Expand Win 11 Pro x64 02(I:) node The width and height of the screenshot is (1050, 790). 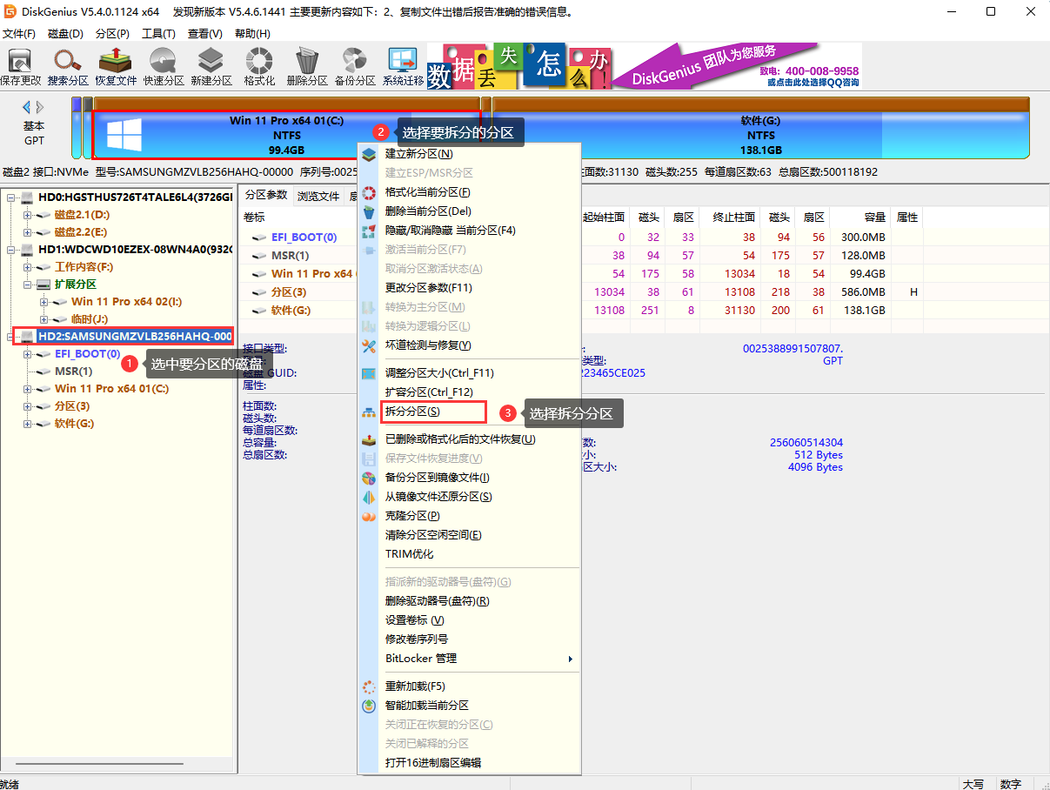click(x=44, y=302)
